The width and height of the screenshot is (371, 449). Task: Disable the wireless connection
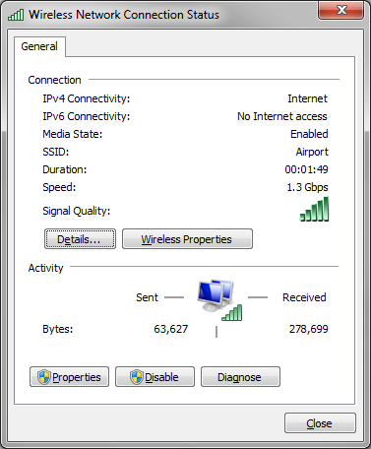pyautogui.click(x=155, y=377)
